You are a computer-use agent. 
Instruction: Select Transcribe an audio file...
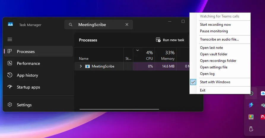[219, 39]
